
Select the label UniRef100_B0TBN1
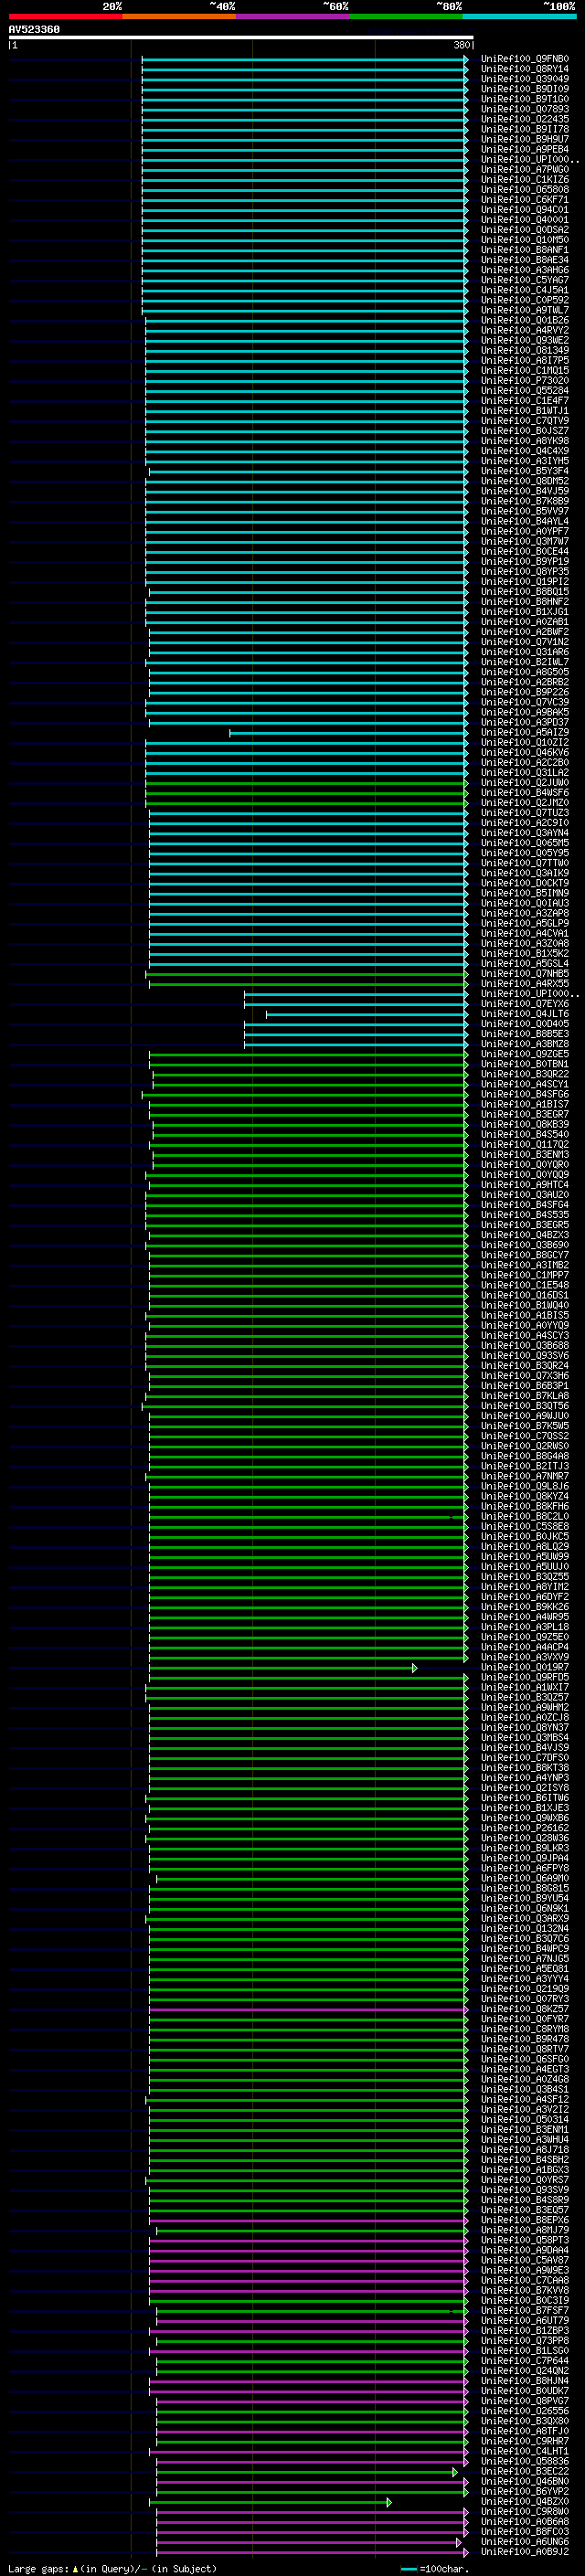(525, 1064)
